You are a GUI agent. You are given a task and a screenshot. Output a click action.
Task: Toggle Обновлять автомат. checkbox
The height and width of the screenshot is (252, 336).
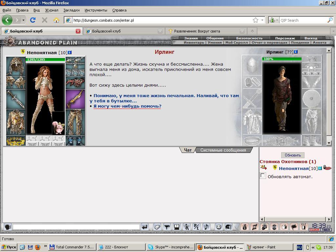tap(263, 176)
